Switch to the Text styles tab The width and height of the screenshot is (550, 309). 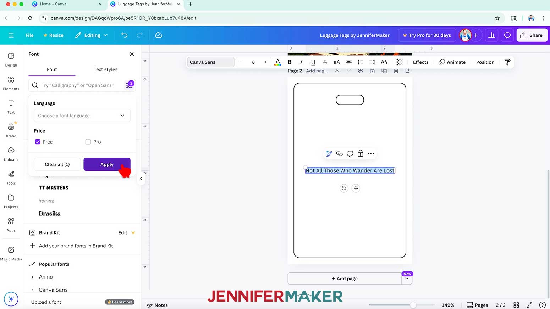(105, 69)
